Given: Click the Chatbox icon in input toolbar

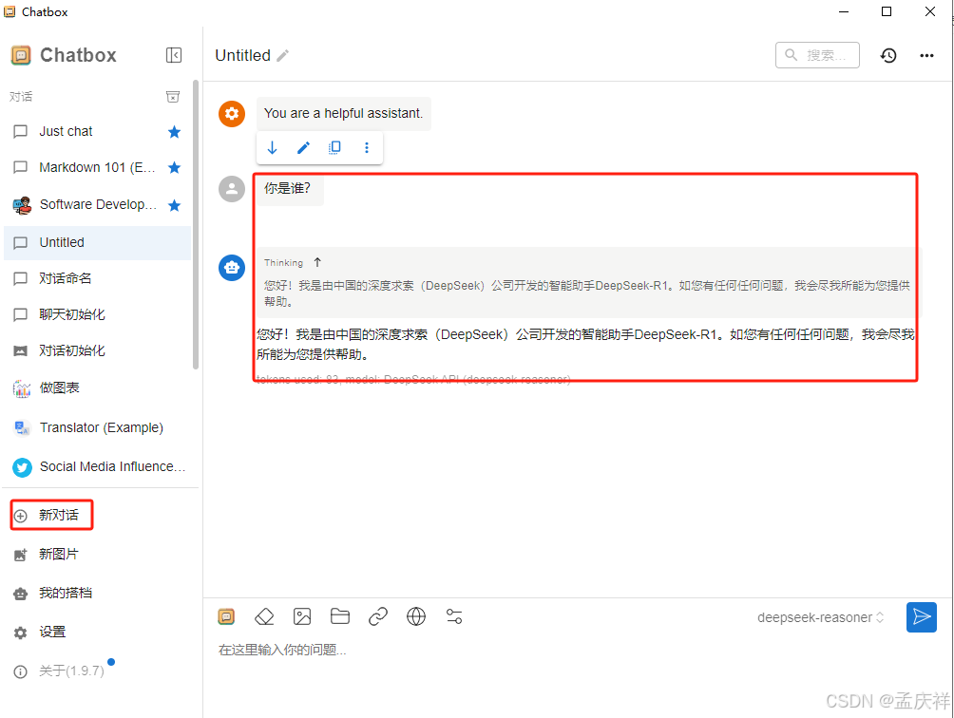Looking at the screenshot, I should tap(226, 617).
